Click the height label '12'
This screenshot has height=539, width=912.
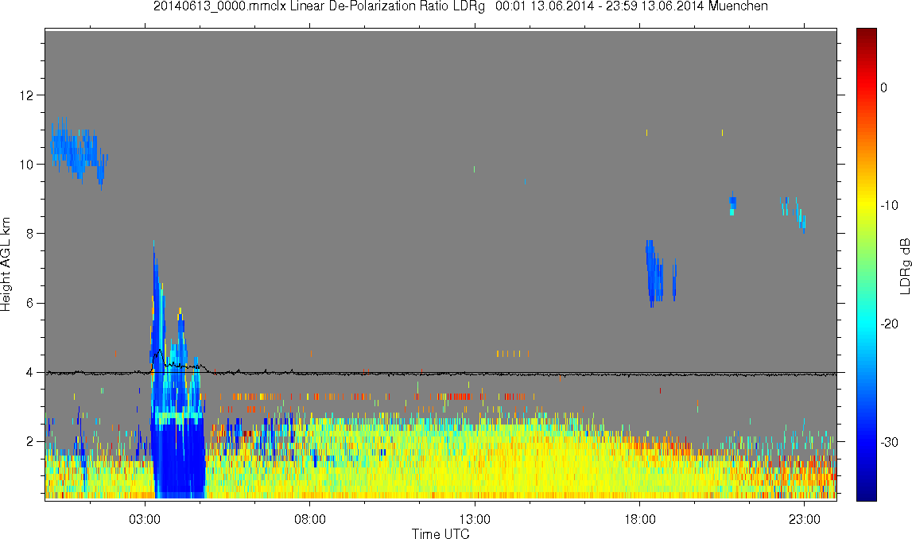click(x=27, y=95)
